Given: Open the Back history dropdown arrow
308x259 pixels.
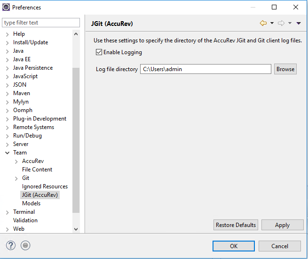Looking at the screenshot, I should 272,23.
